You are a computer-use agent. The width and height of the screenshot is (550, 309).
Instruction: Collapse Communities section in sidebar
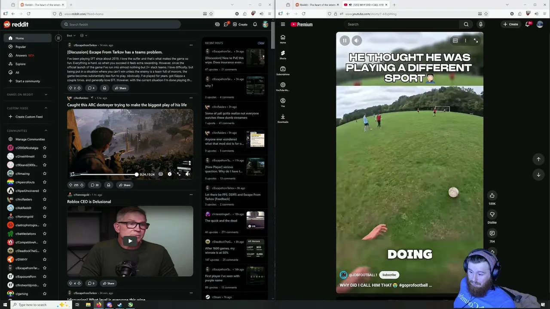click(x=46, y=131)
